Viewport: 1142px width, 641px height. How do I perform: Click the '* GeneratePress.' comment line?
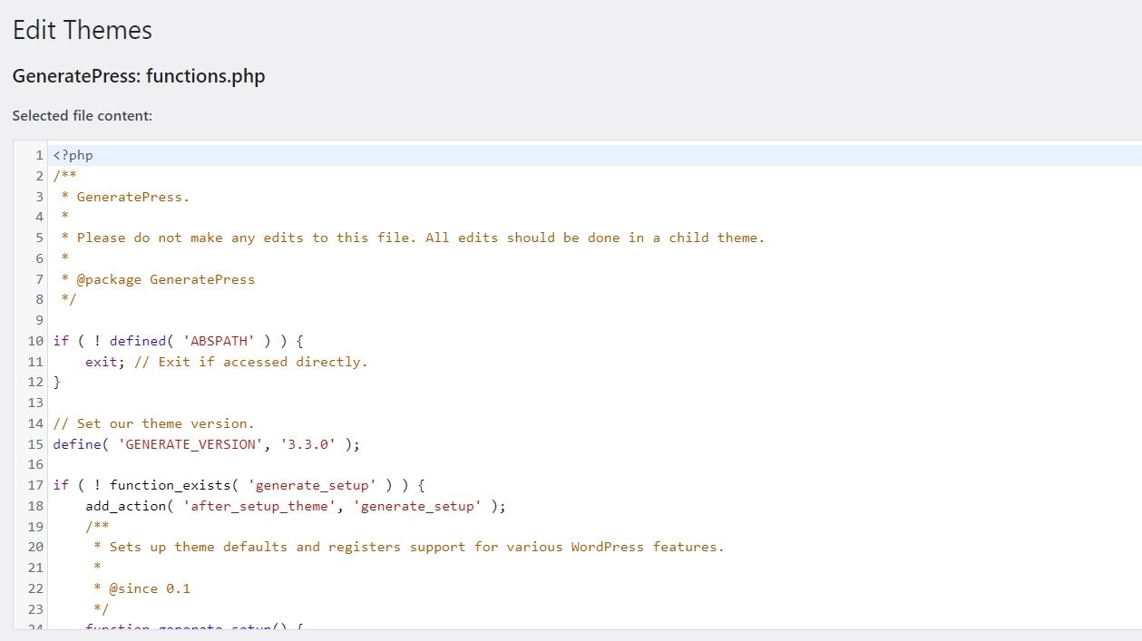(125, 197)
